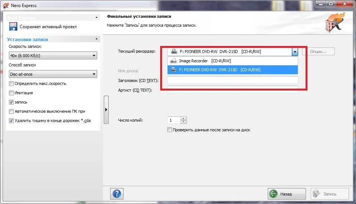The width and height of the screenshot is (356, 204).
Task: Open the Disc-at-once method dropdown
Action: click(x=53, y=74)
